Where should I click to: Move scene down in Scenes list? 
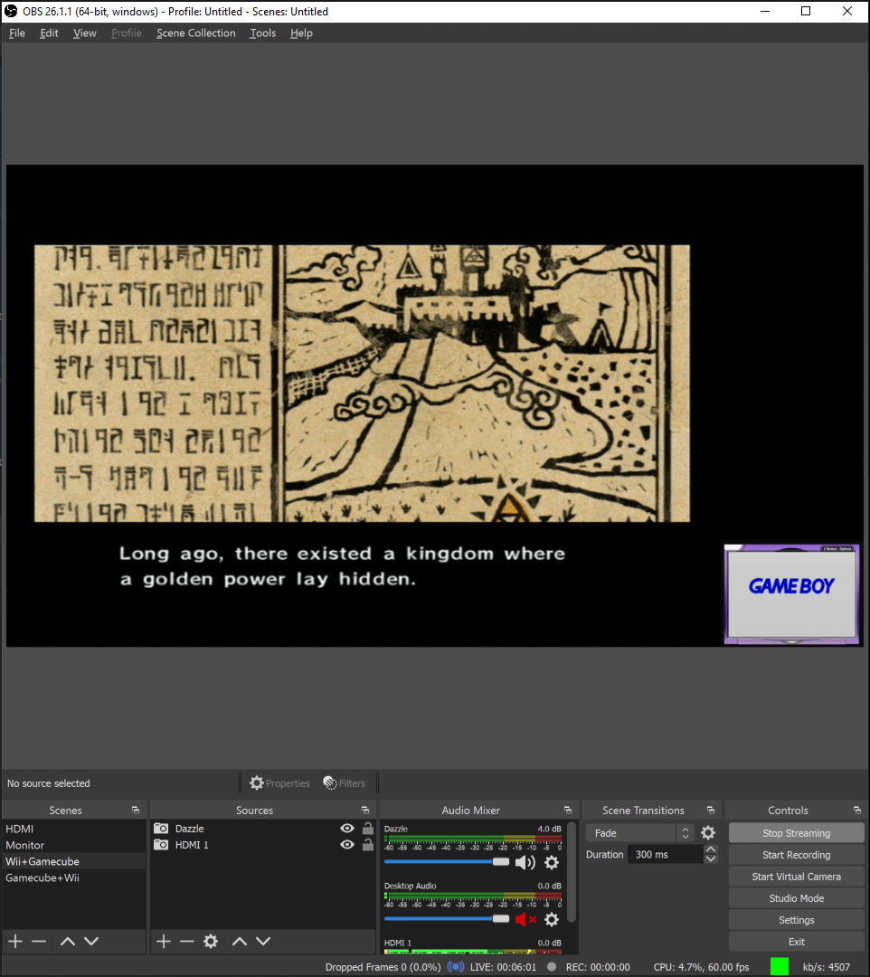(x=91, y=942)
